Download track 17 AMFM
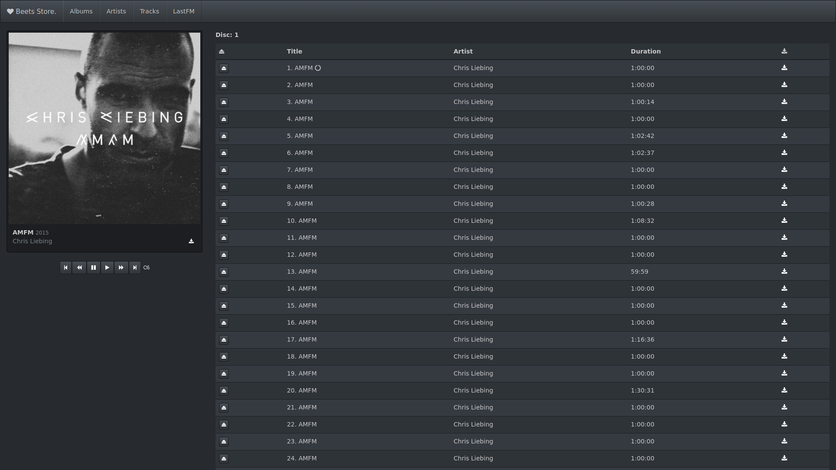836x470 pixels. pyautogui.click(x=784, y=339)
